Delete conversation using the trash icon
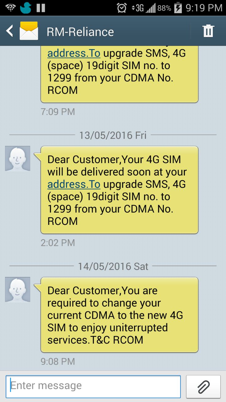The height and width of the screenshot is (402, 226). [x=208, y=31]
